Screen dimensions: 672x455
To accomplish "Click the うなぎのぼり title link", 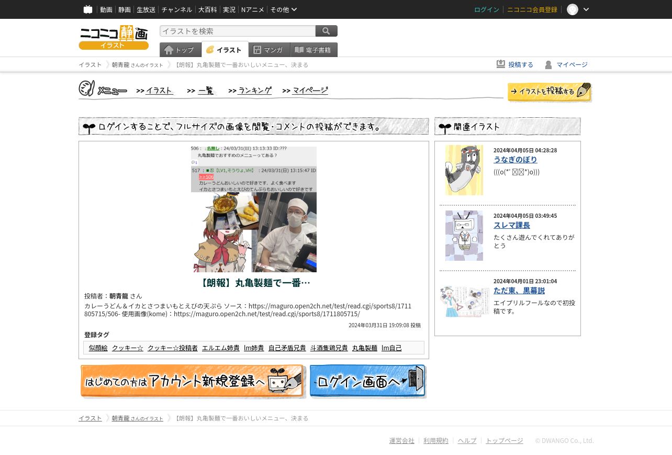I will coord(516,160).
